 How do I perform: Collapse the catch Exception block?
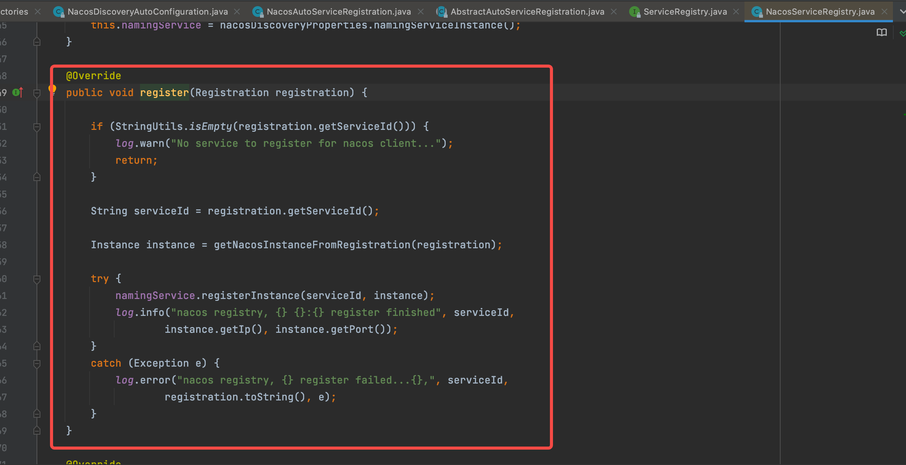coord(37,364)
